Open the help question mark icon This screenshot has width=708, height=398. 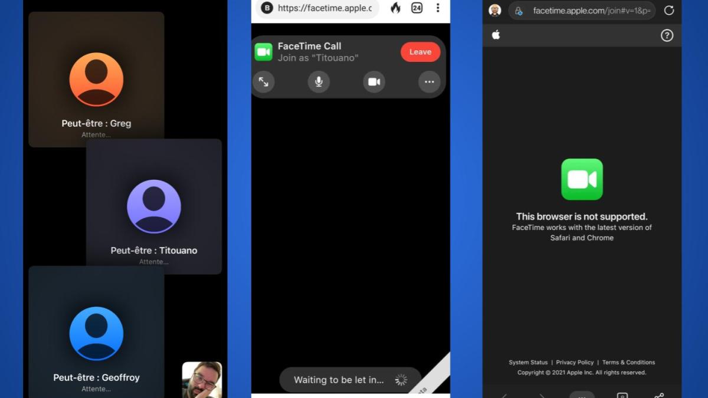coord(667,35)
